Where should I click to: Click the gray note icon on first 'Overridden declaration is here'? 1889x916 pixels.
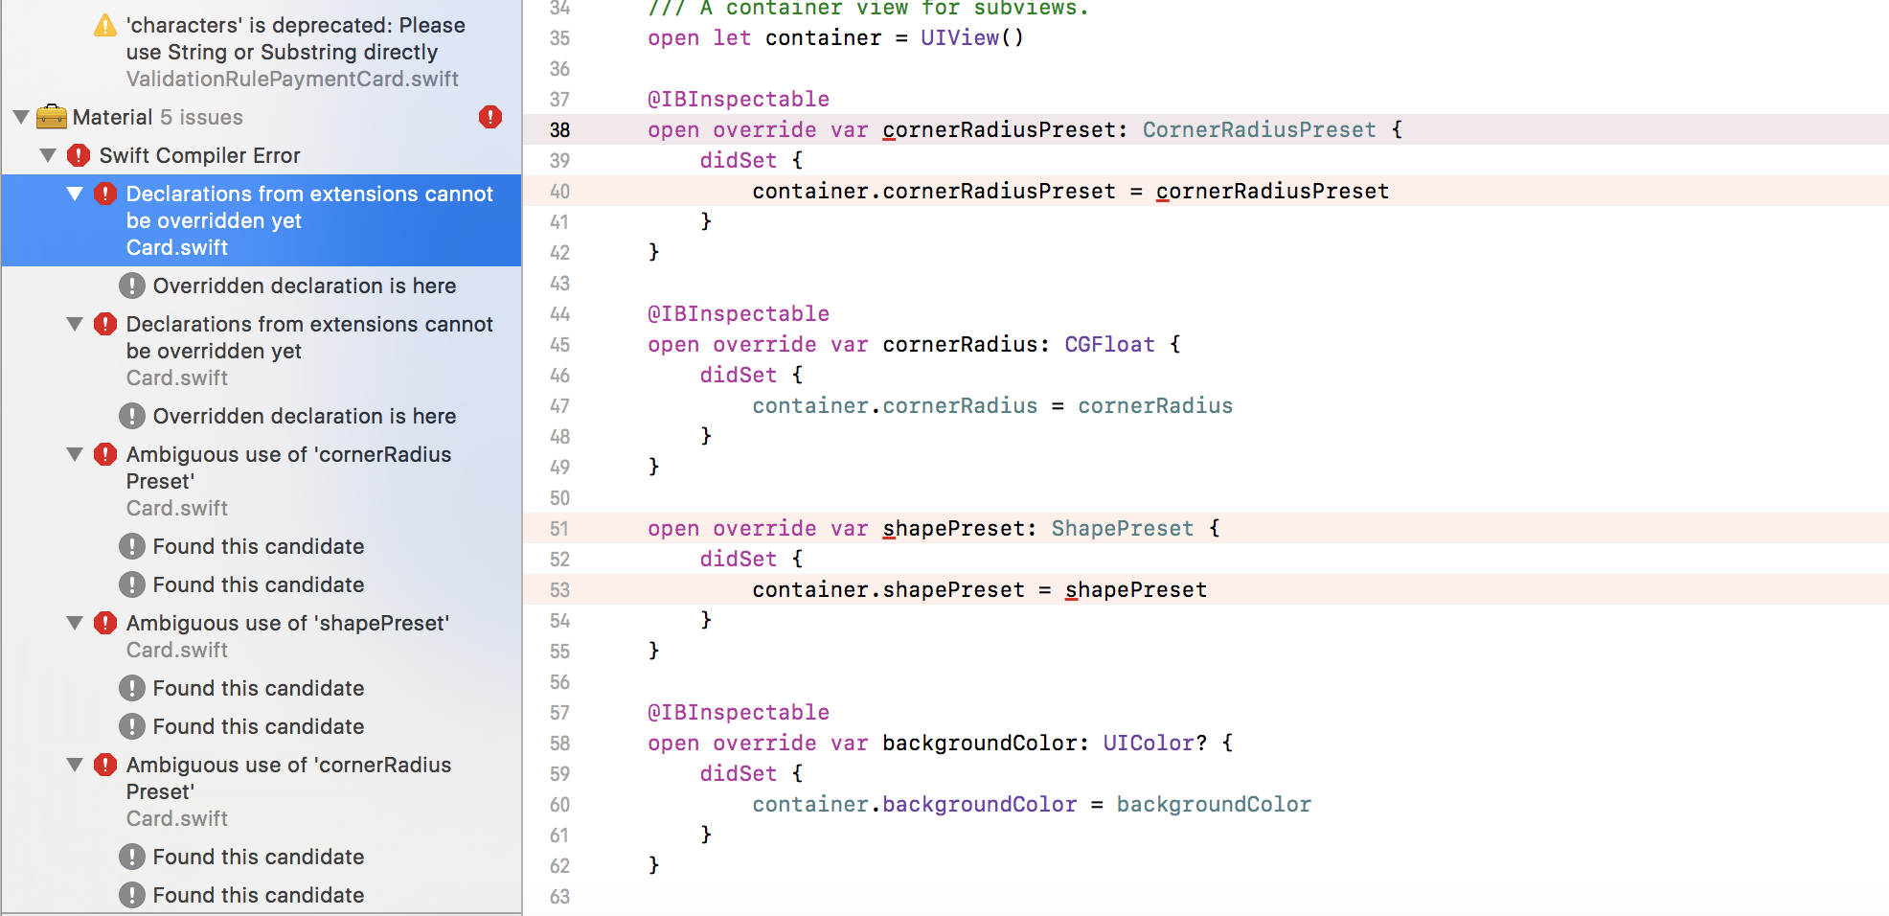(x=132, y=286)
